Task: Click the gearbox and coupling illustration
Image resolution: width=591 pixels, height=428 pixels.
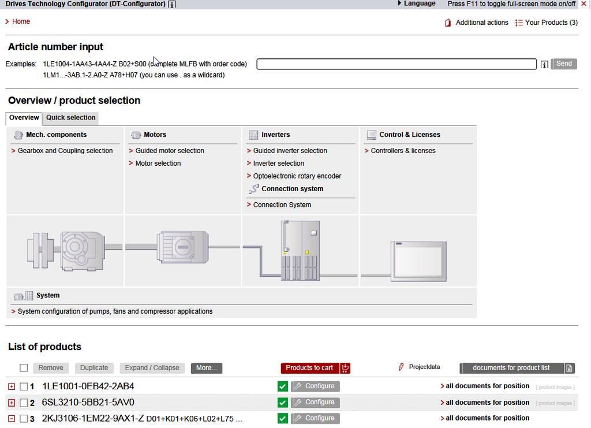Action: click(66, 251)
